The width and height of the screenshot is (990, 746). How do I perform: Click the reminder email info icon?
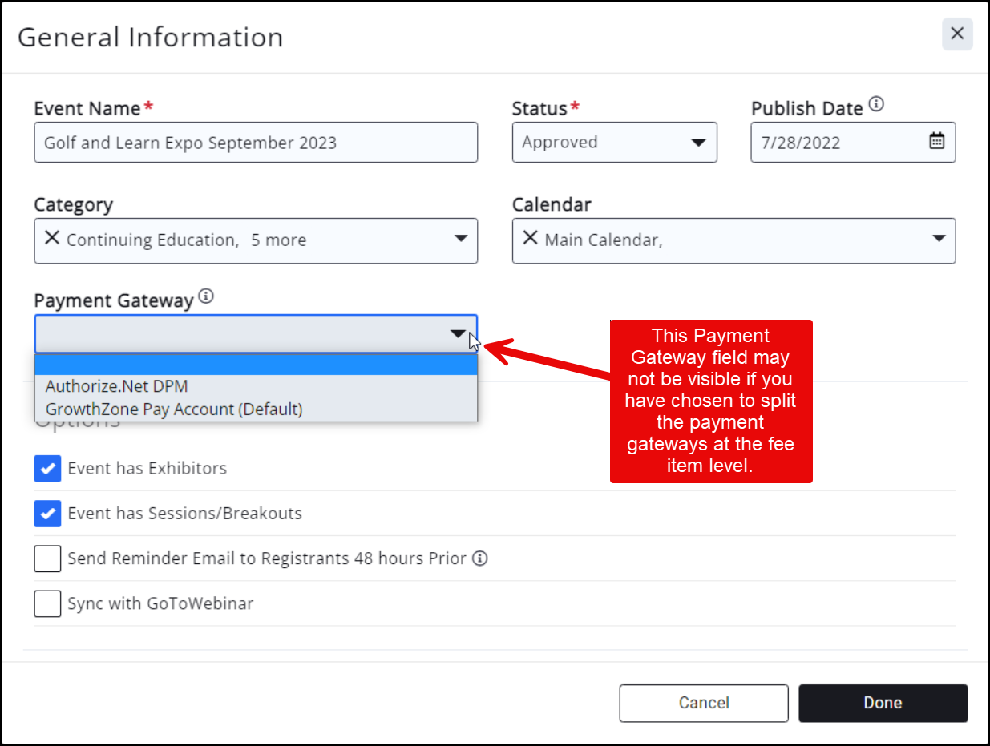click(479, 558)
